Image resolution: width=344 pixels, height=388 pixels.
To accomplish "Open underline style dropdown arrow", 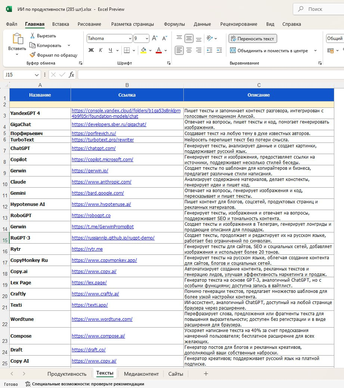I will coord(117,50).
